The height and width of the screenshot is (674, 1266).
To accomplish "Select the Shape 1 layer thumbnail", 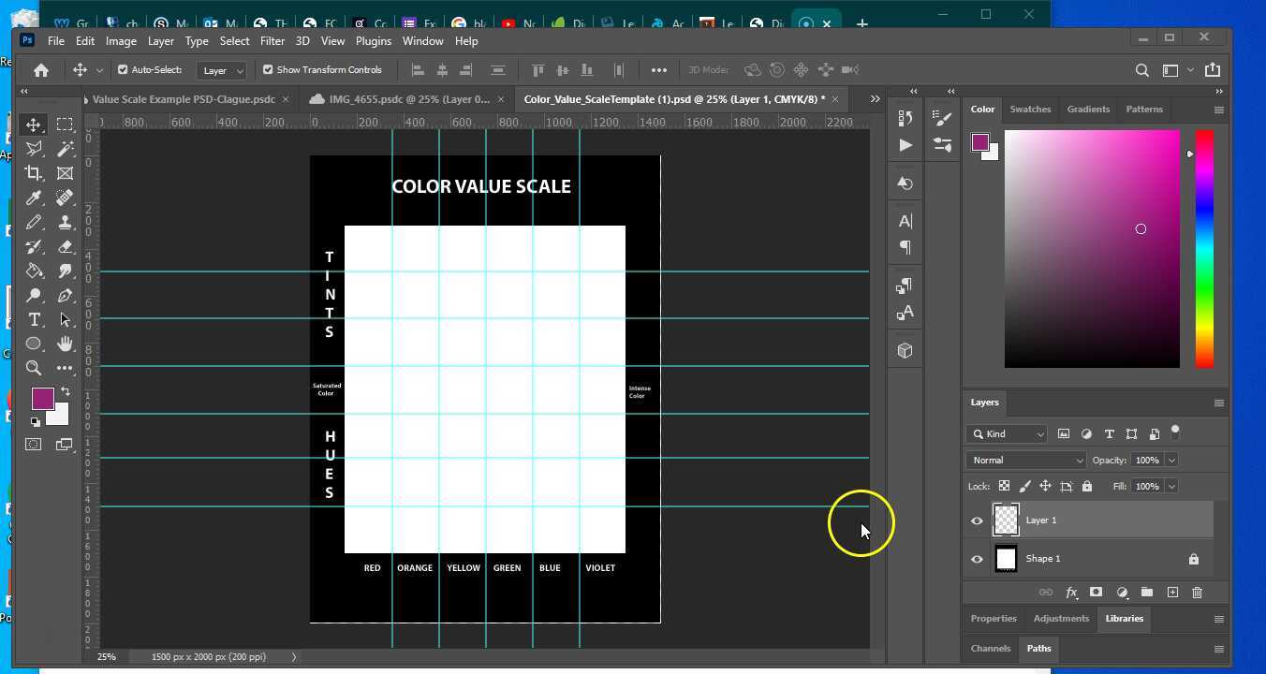I will 1006,559.
